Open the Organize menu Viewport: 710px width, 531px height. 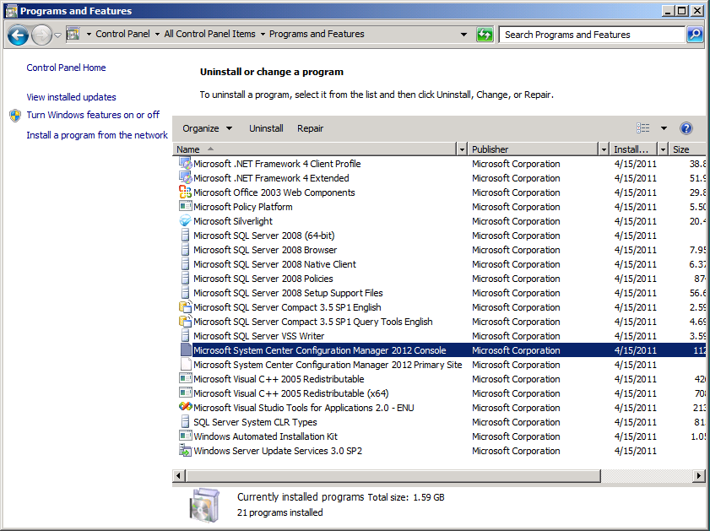pos(208,128)
